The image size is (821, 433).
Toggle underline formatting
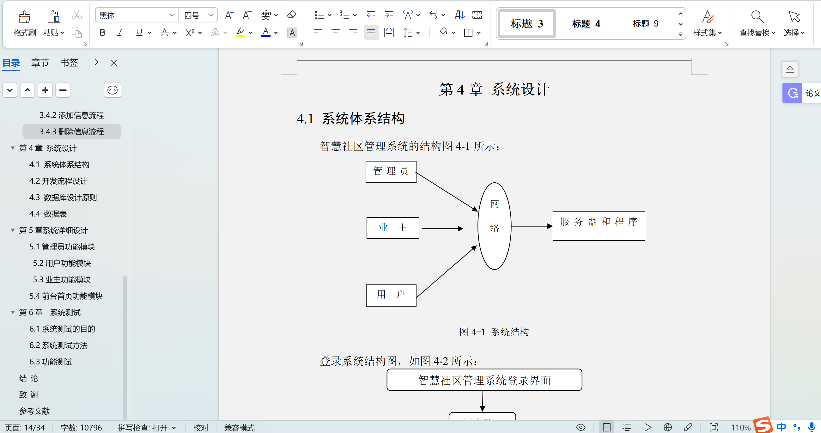click(139, 32)
